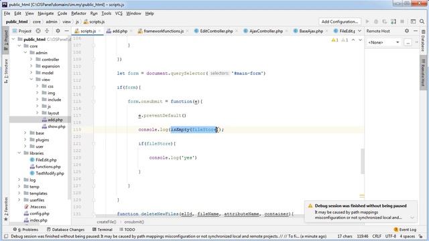Click the yellow warning count indicator
429x241 pixels.
335,40
